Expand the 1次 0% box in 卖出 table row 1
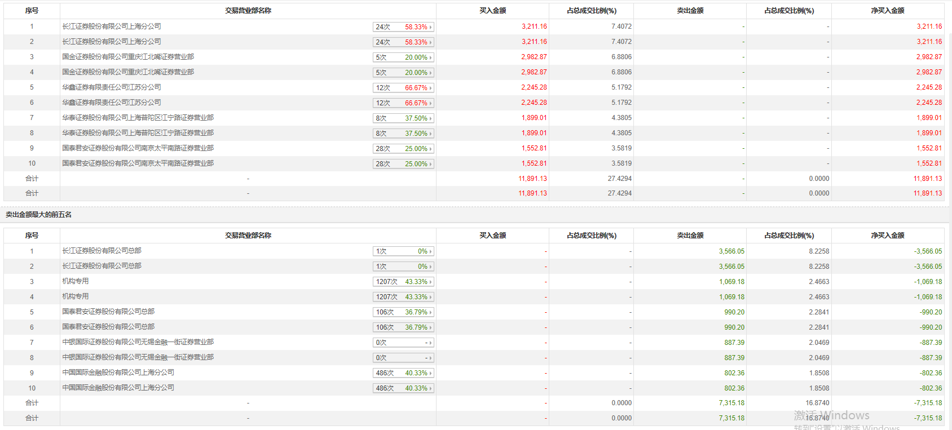The height and width of the screenshot is (430, 952). (x=403, y=251)
